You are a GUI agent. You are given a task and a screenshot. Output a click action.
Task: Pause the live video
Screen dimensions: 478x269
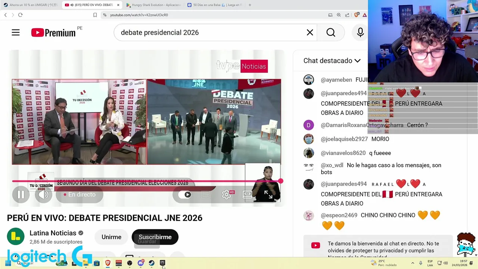(21, 195)
